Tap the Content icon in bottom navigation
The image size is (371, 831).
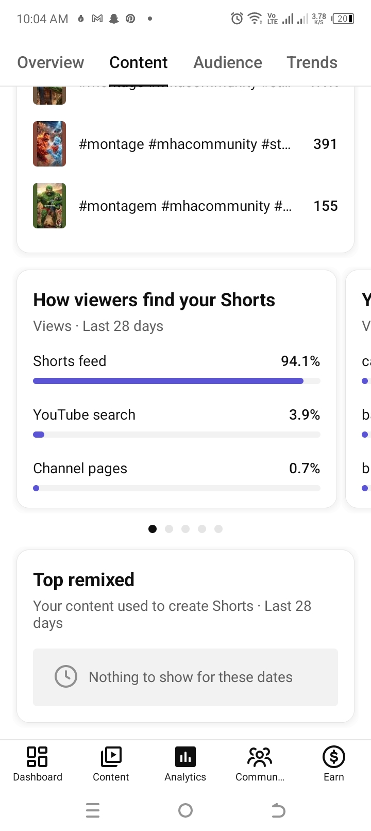[x=111, y=756]
